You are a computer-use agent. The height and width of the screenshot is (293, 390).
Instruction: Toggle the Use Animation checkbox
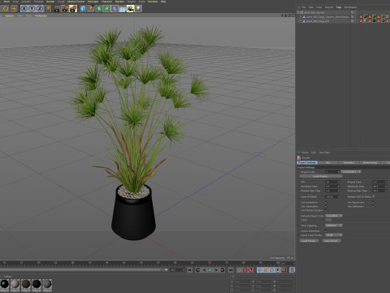(x=326, y=203)
